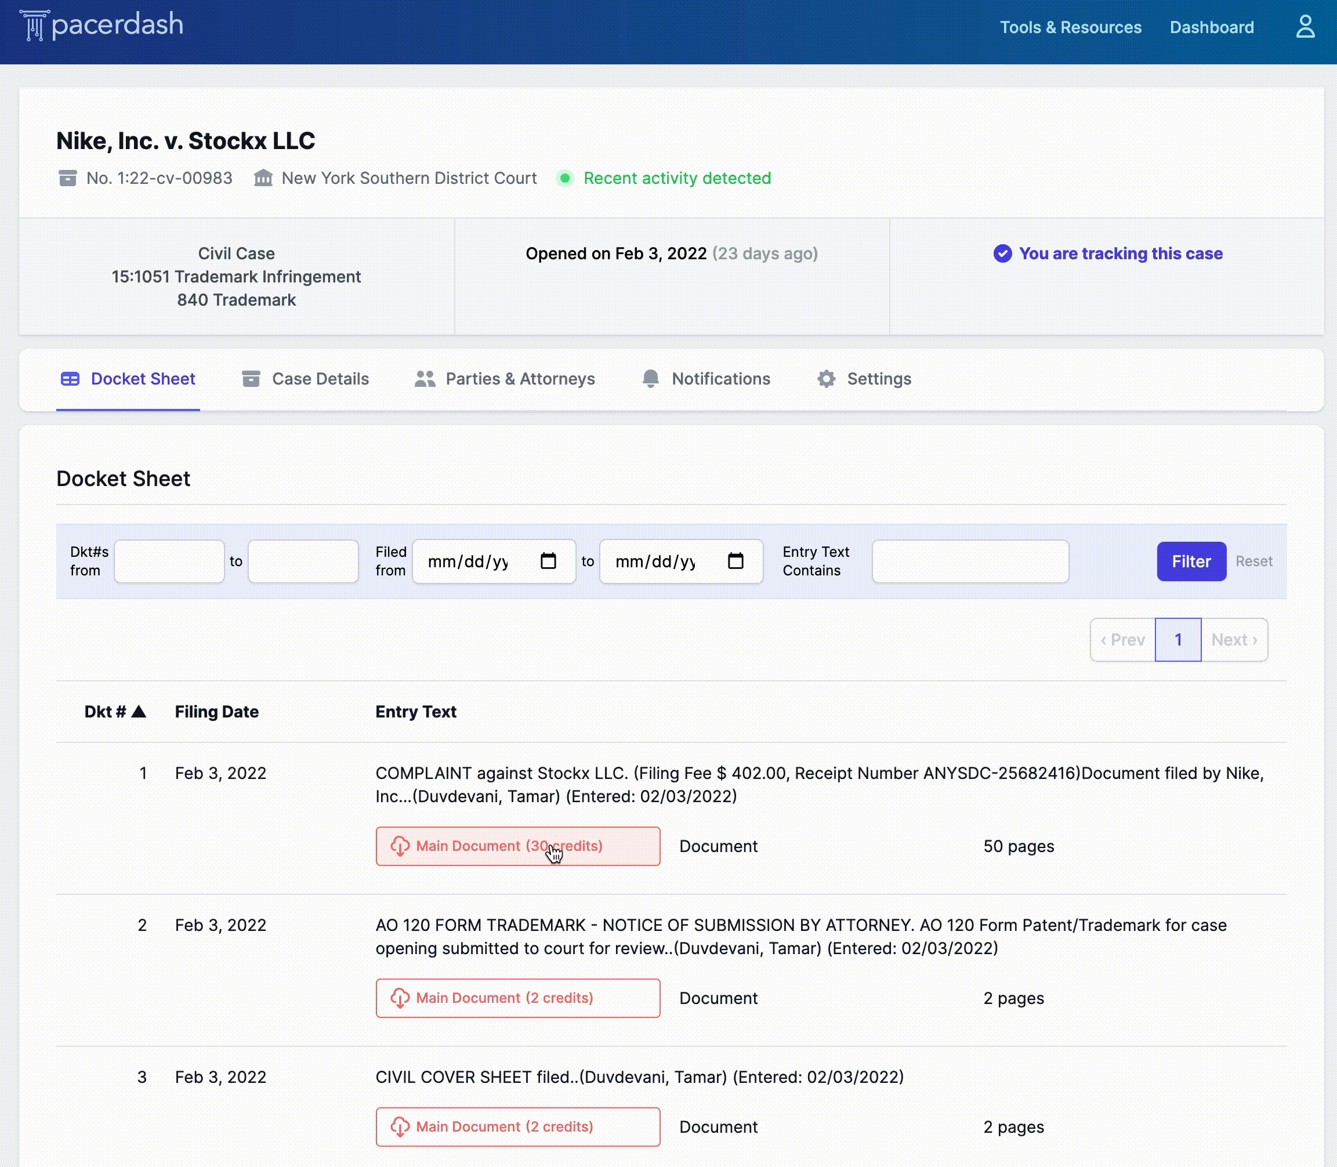1337x1167 pixels.
Task: Sort by Filing Date column header
Action: coord(217,711)
